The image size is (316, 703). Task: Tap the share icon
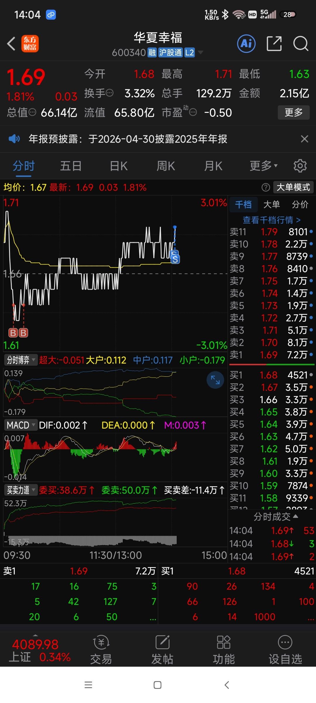point(274,44)
